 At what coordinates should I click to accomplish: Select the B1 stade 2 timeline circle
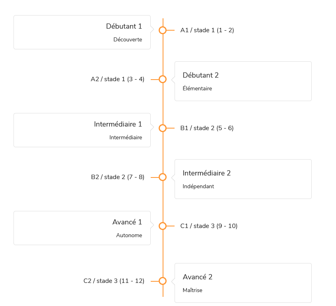point(163,128)
